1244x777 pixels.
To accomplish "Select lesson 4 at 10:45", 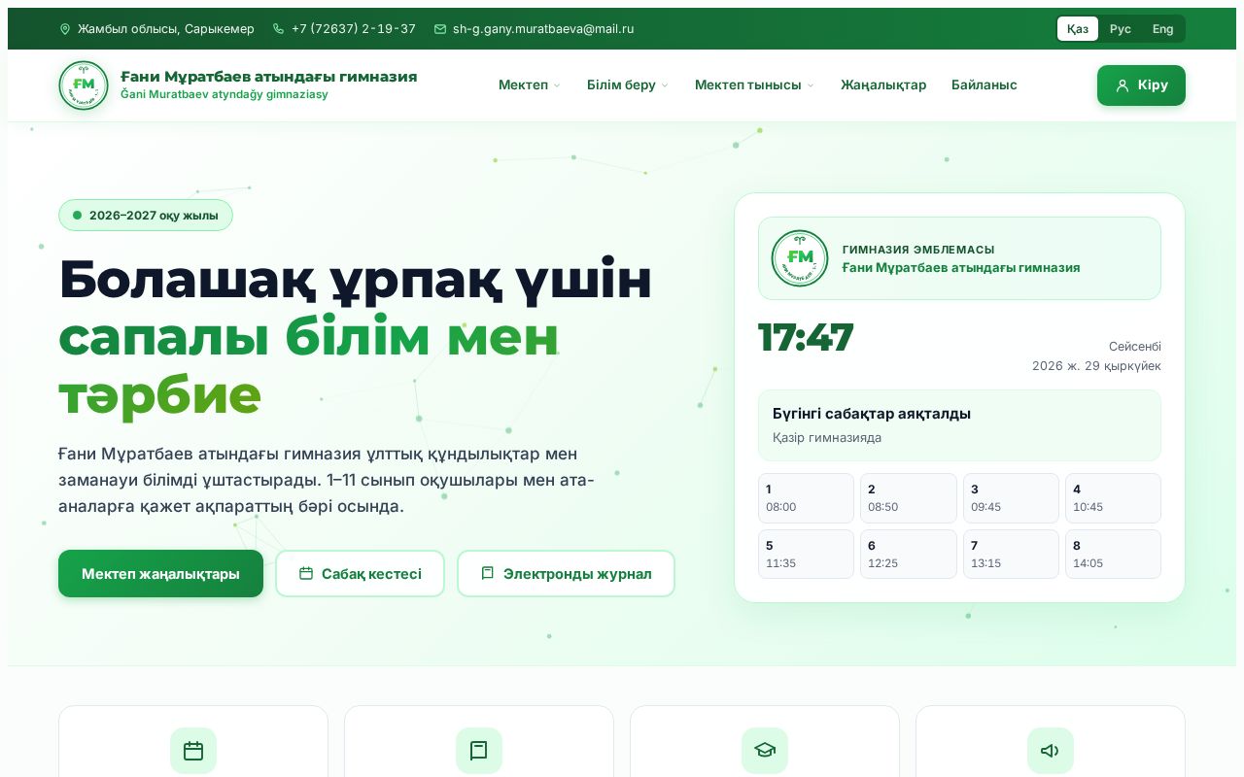I will click(x=1113, y=497).
